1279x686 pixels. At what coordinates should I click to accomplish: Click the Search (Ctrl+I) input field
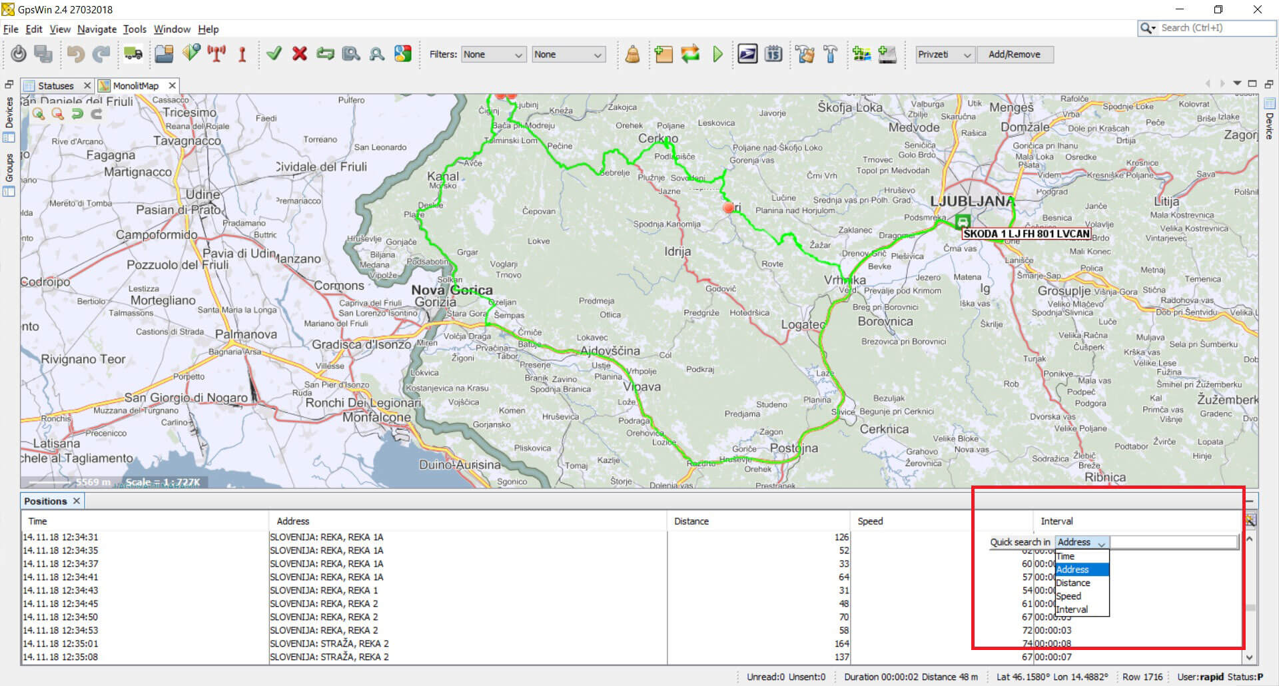(1215, 28)
